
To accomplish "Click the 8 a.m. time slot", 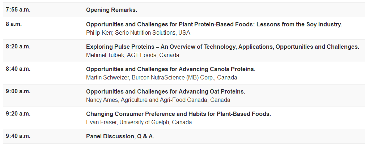I will 14,25.
